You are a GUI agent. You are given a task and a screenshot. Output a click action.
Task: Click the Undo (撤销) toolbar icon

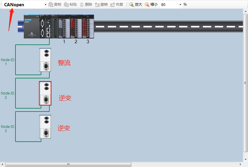[97, 4]
